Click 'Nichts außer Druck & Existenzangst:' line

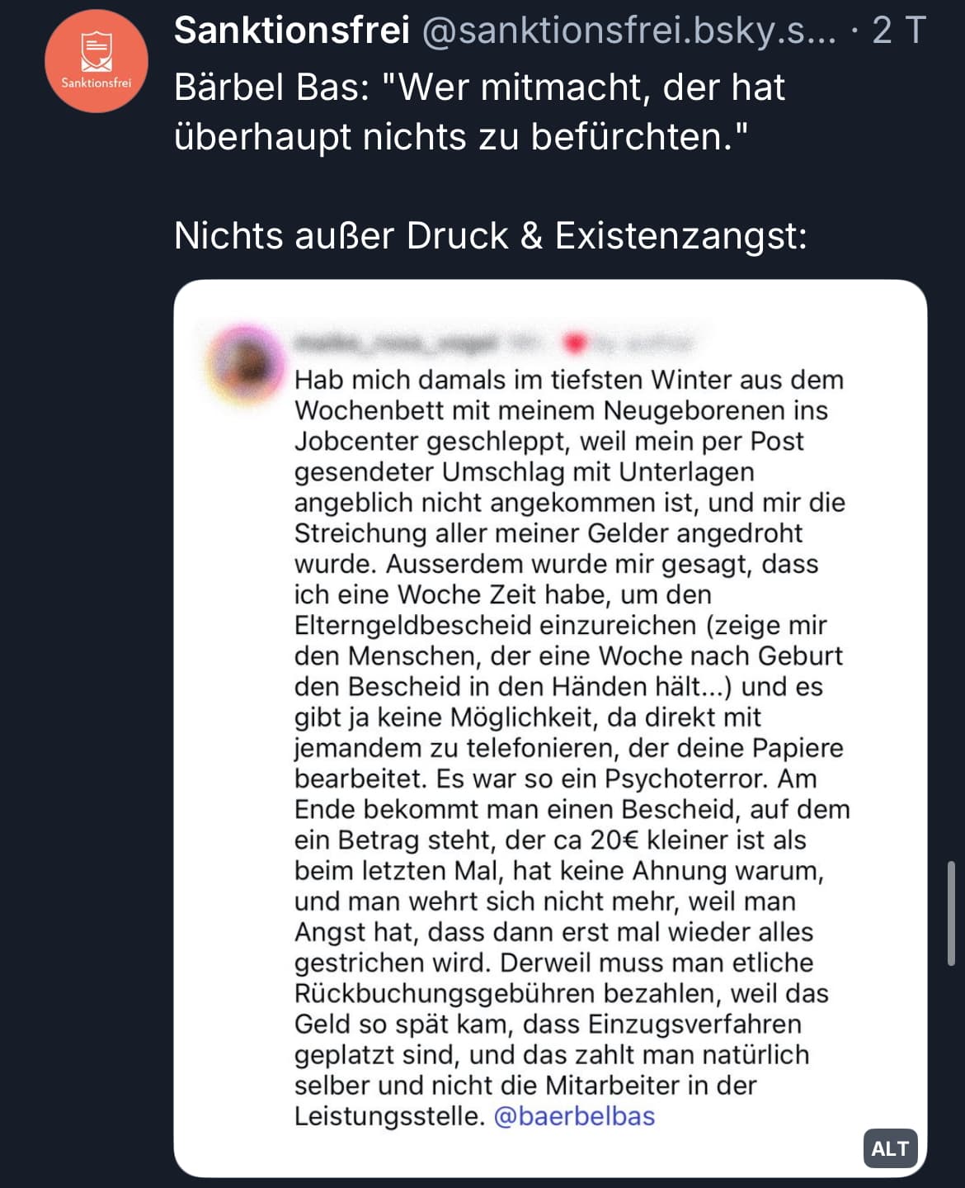[491, 236]
